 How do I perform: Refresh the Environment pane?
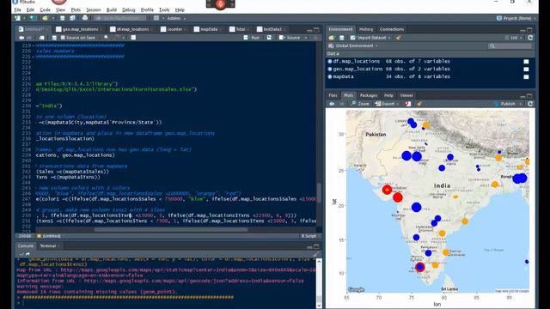pyautogui.click(x=530, y=38)
